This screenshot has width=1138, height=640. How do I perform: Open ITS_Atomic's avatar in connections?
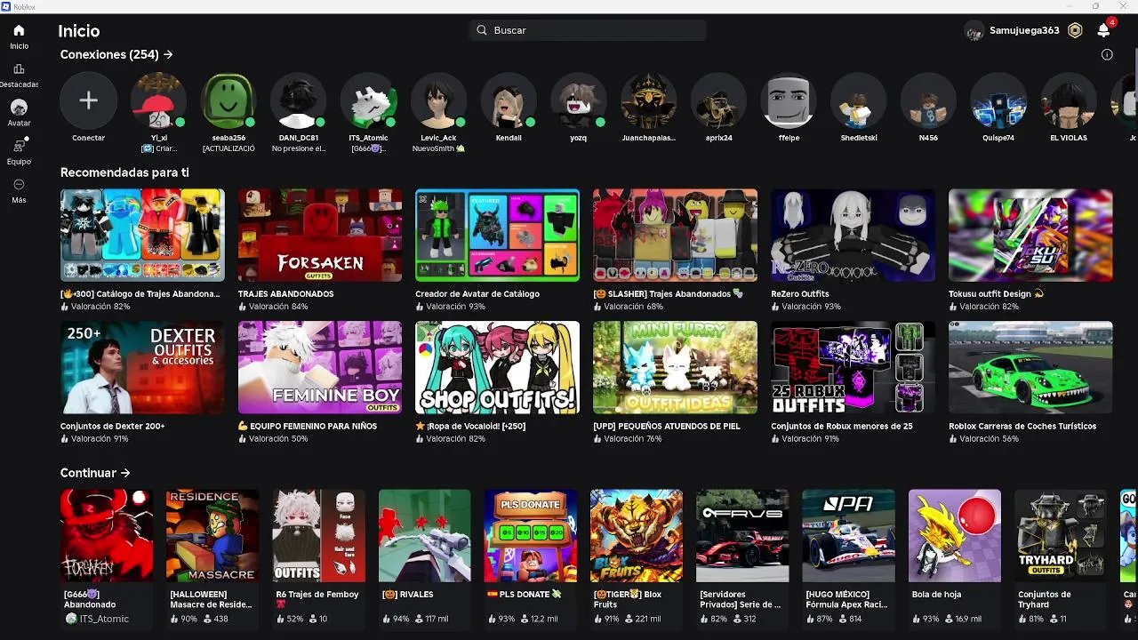tap(368, 100)
